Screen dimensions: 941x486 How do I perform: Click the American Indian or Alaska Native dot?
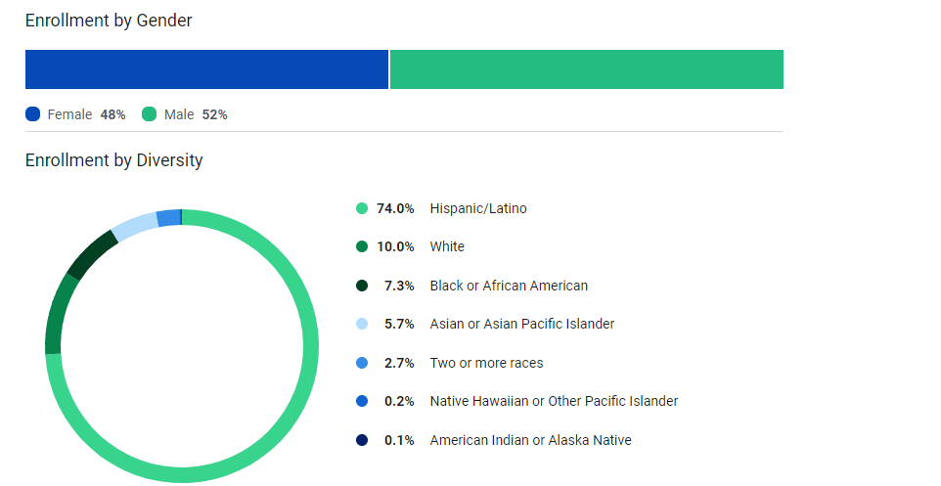tap(362, 440)
